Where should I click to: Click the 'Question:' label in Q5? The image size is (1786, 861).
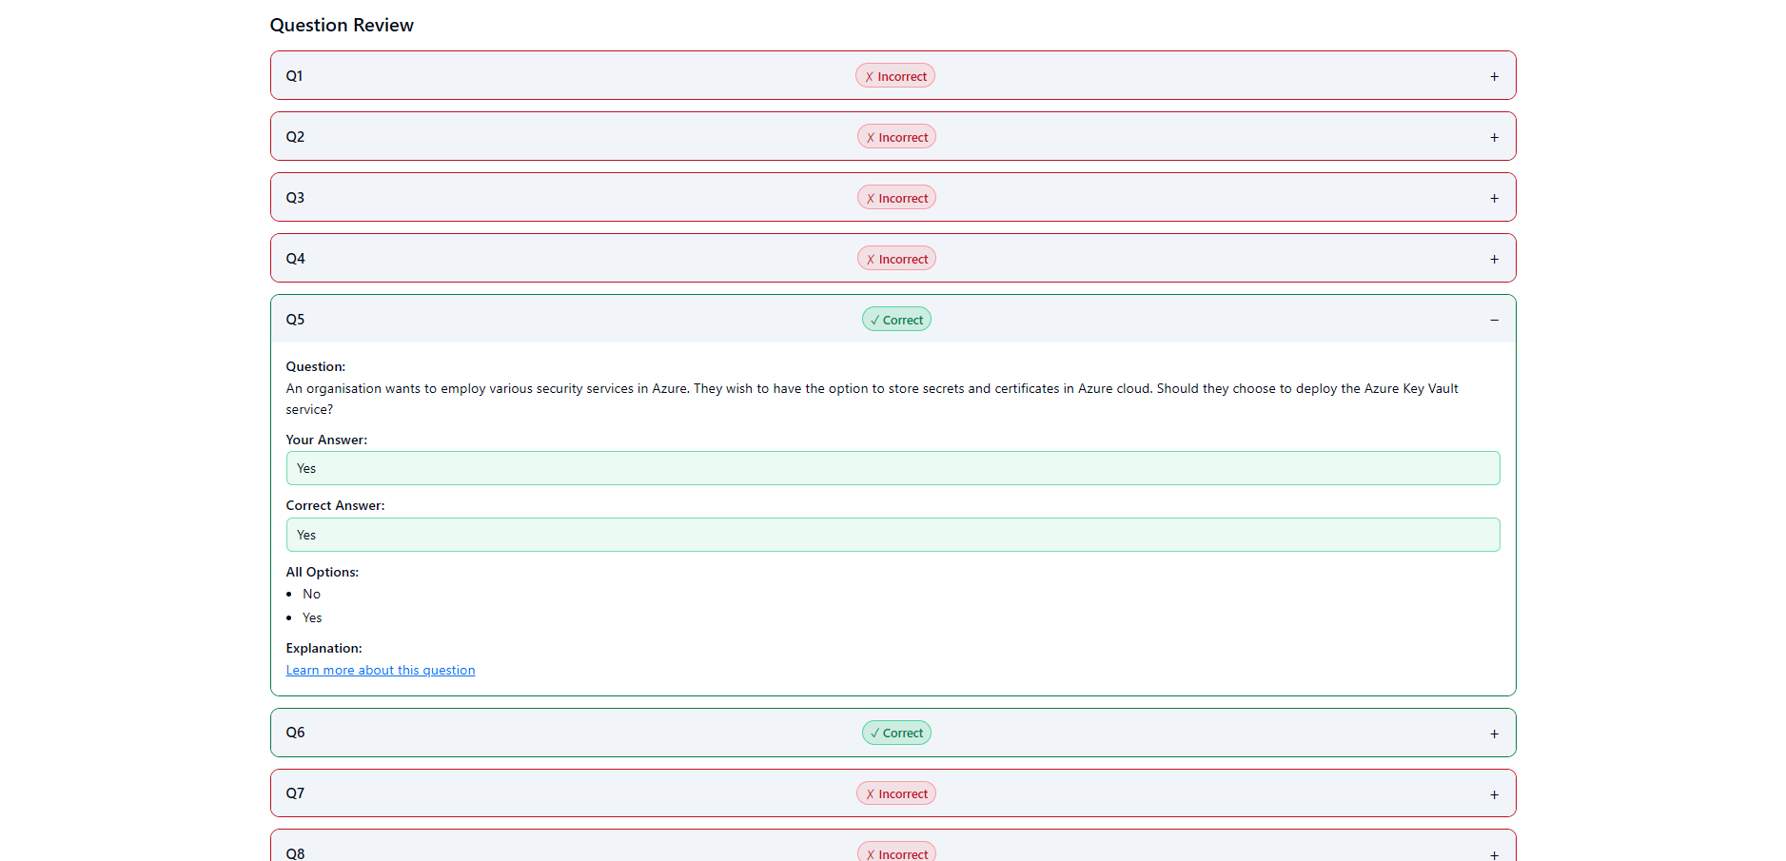315,366
